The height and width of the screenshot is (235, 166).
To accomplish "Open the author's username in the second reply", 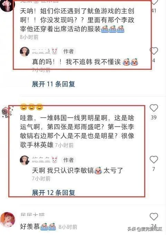I will 45,160.
